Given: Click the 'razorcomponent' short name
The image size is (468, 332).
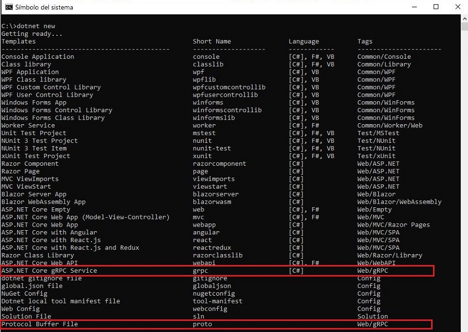Looking at the screenshot, I should (x=219, y=164).
